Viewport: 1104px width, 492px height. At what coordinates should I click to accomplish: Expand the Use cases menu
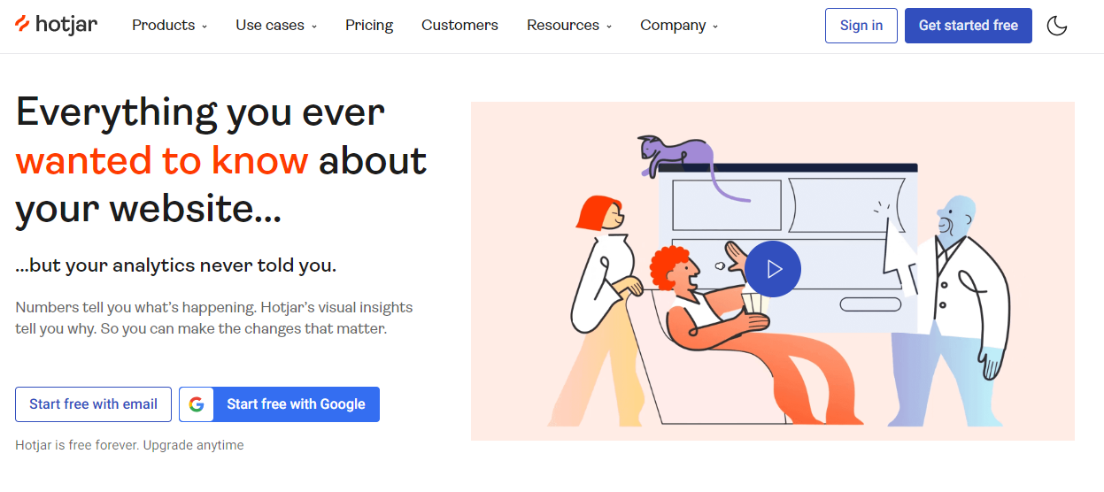(x=276, y=26)
